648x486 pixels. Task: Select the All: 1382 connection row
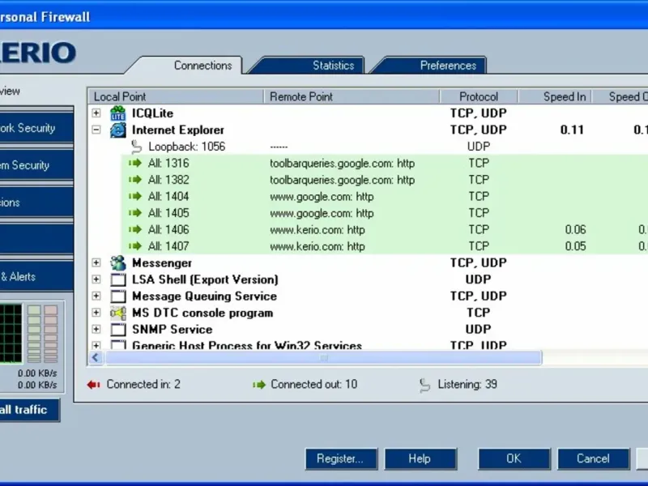coord(384,179)
